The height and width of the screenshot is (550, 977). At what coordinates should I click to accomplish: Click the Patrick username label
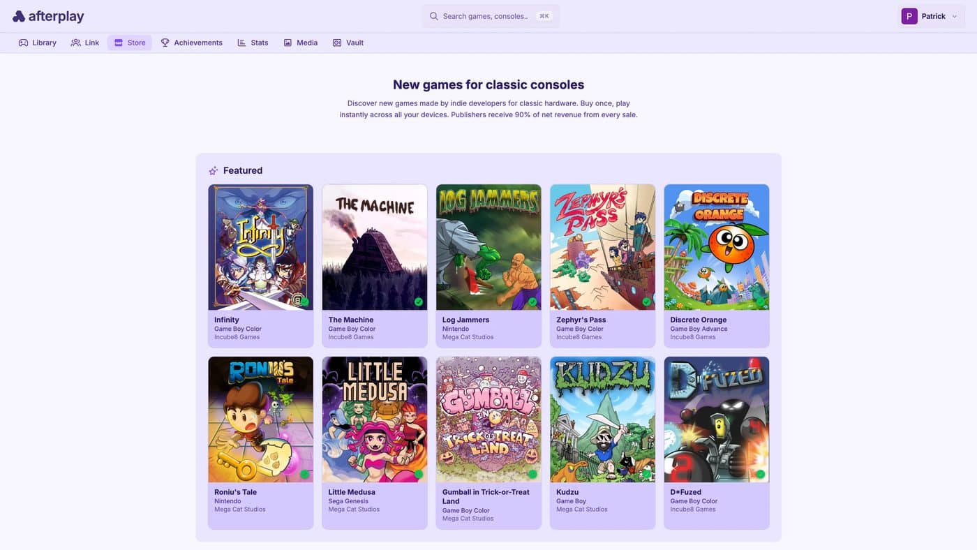(x=934, y=16)
